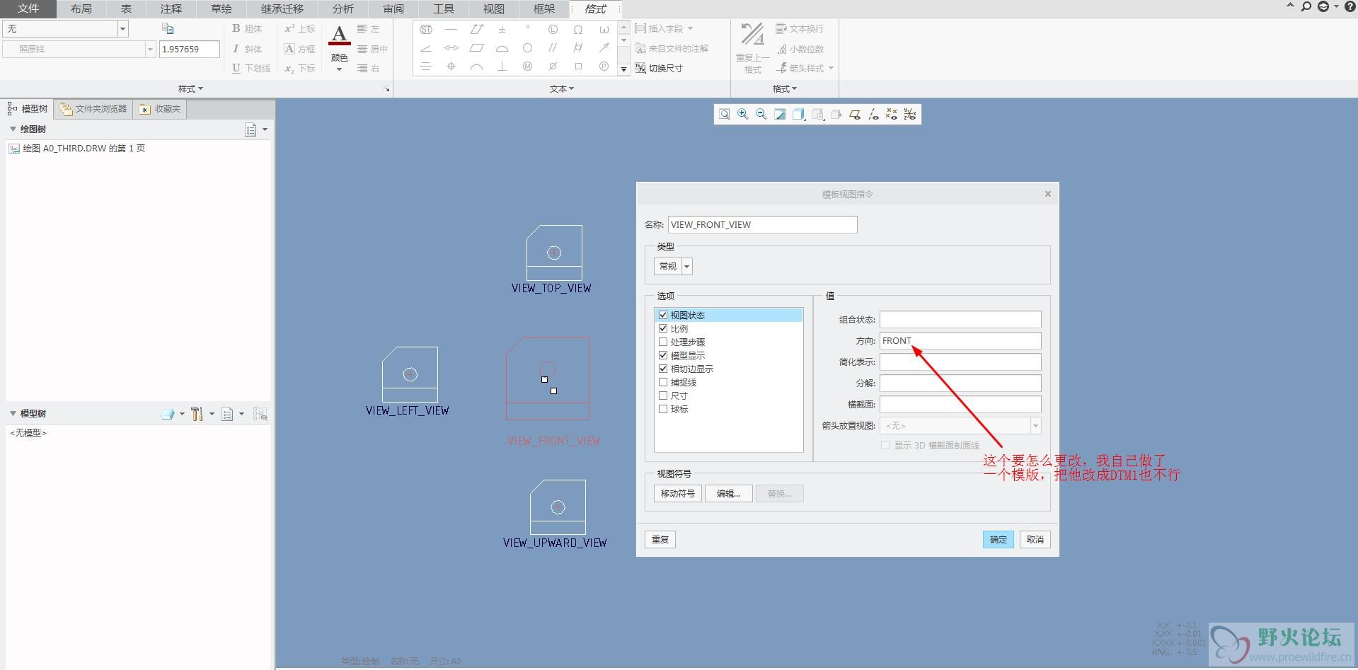Click the 切换尺寸 switch dimensions button

tap(659, 69)
